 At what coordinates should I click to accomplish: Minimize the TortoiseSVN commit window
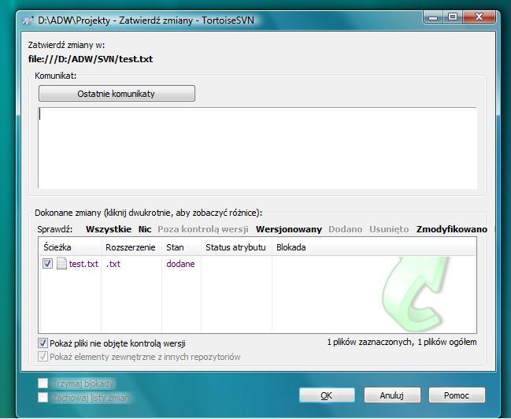(433, 17)
